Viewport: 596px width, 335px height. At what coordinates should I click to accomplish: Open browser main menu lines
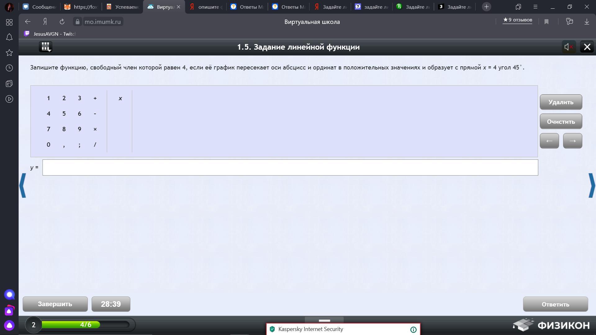click(535, 7)
